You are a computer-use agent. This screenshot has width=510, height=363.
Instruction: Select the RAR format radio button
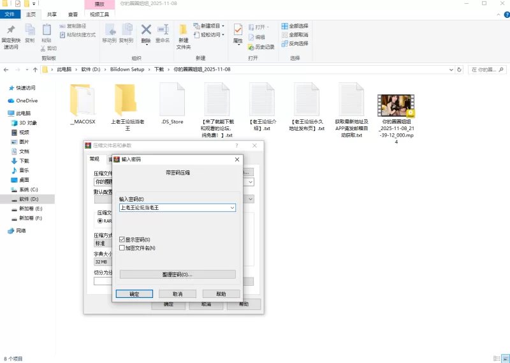coord(99,220)
